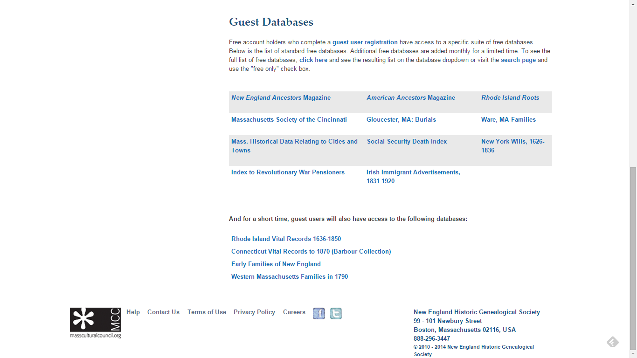
Task: Open the Terms of Use footer link
Action: tap(207, 312)
